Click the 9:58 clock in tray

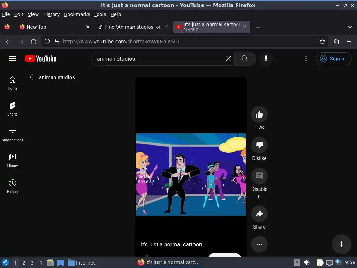point(350,262)
